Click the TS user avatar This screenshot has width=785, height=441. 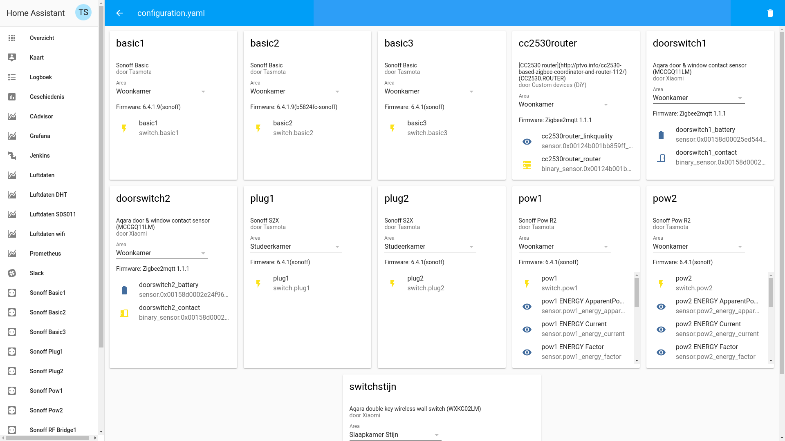click(83, 13)
